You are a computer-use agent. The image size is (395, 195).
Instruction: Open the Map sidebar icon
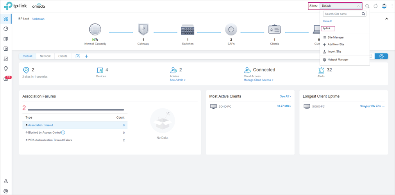(6, 39)
